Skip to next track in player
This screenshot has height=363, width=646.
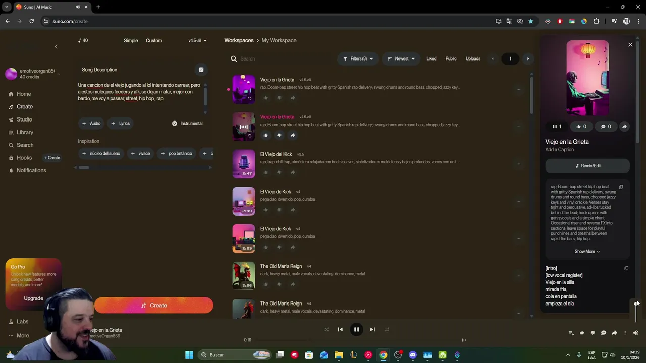click(x=372, y=329)
